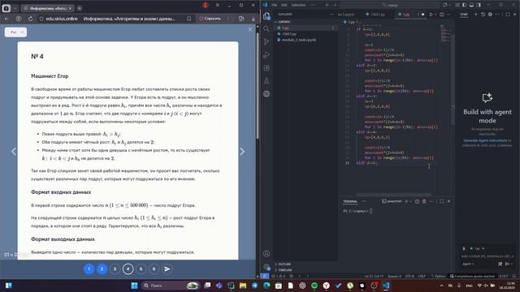Screen dimensions: 520x292
Task: Go to task number 1
Action: click(89, 269)
